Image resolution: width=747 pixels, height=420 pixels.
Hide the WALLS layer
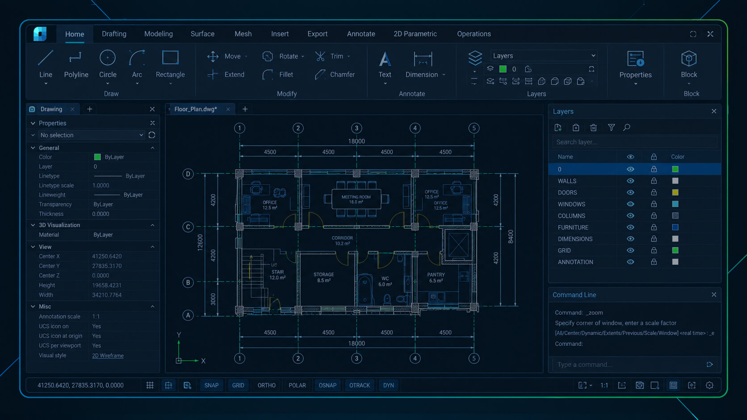[x=630, y=181]
